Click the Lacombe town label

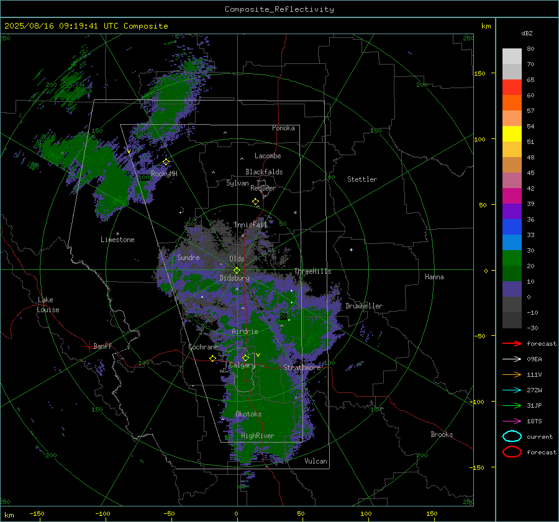268,156
